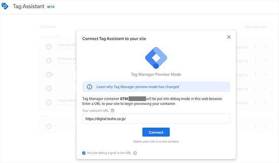The width and height of the screenshot is (279, 163).
Task: Click the Tag Assistant title text
Action: tap(28, 6)
